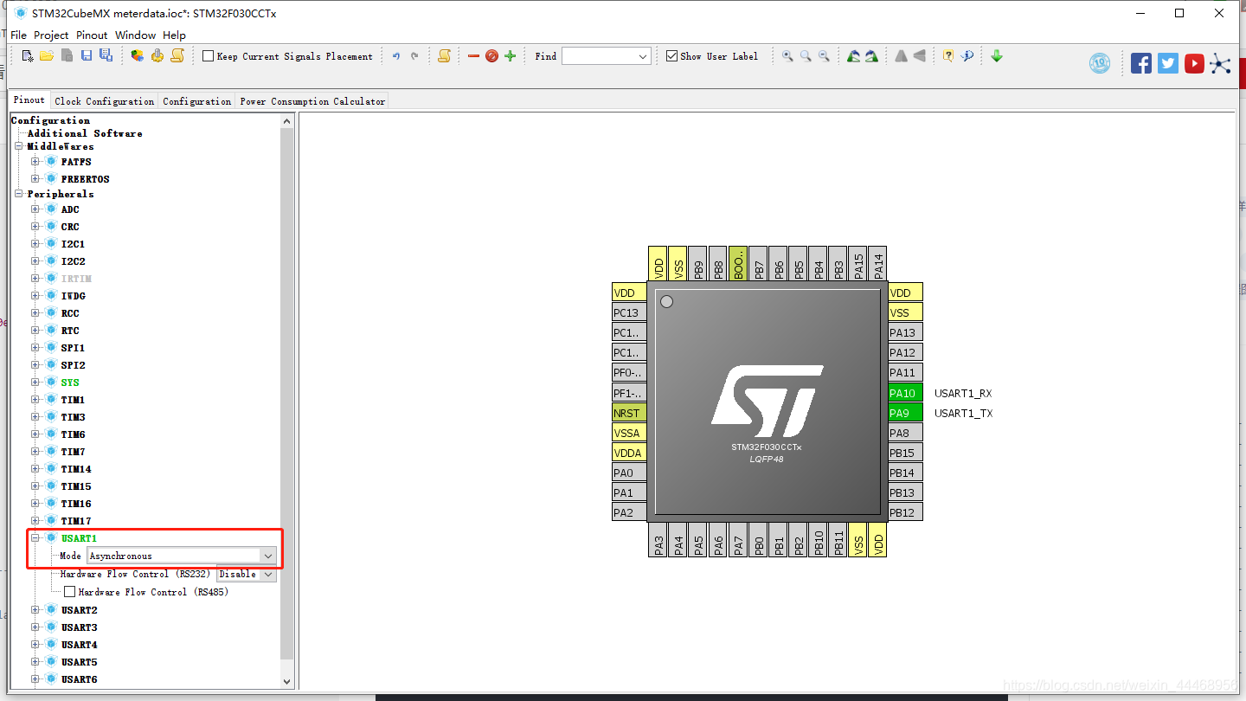Expand the RCC peripheral node
Viewport: 1246px width, 701px height.
point(35,313)
